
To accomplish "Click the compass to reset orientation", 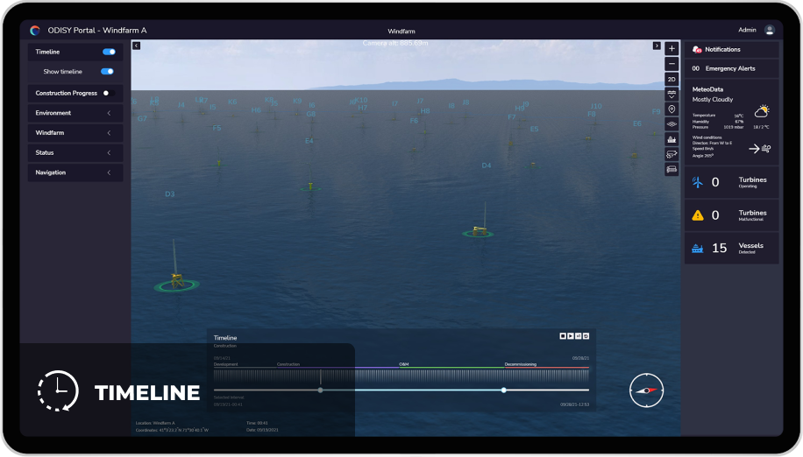I will pos(647,390).
